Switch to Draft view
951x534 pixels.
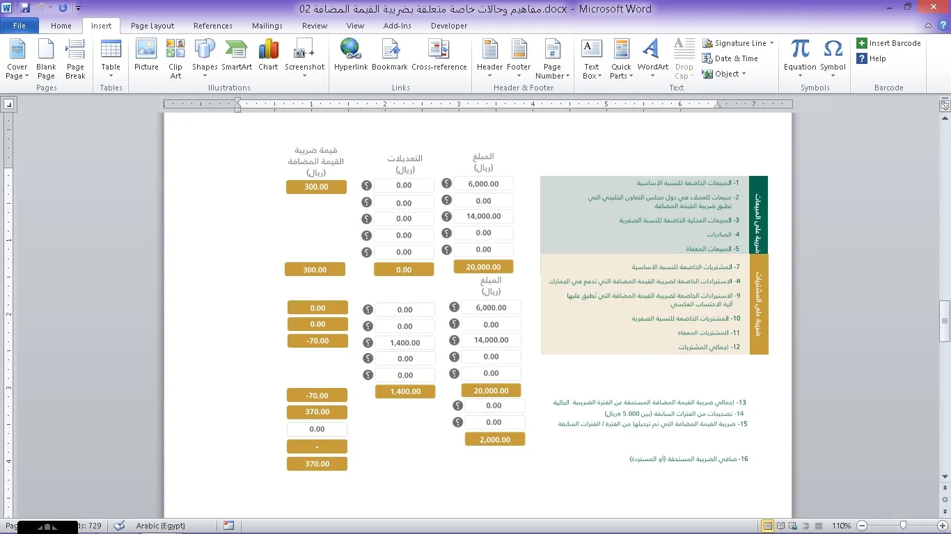[818, 526]
